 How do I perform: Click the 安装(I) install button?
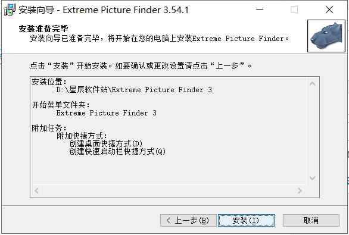246,220
